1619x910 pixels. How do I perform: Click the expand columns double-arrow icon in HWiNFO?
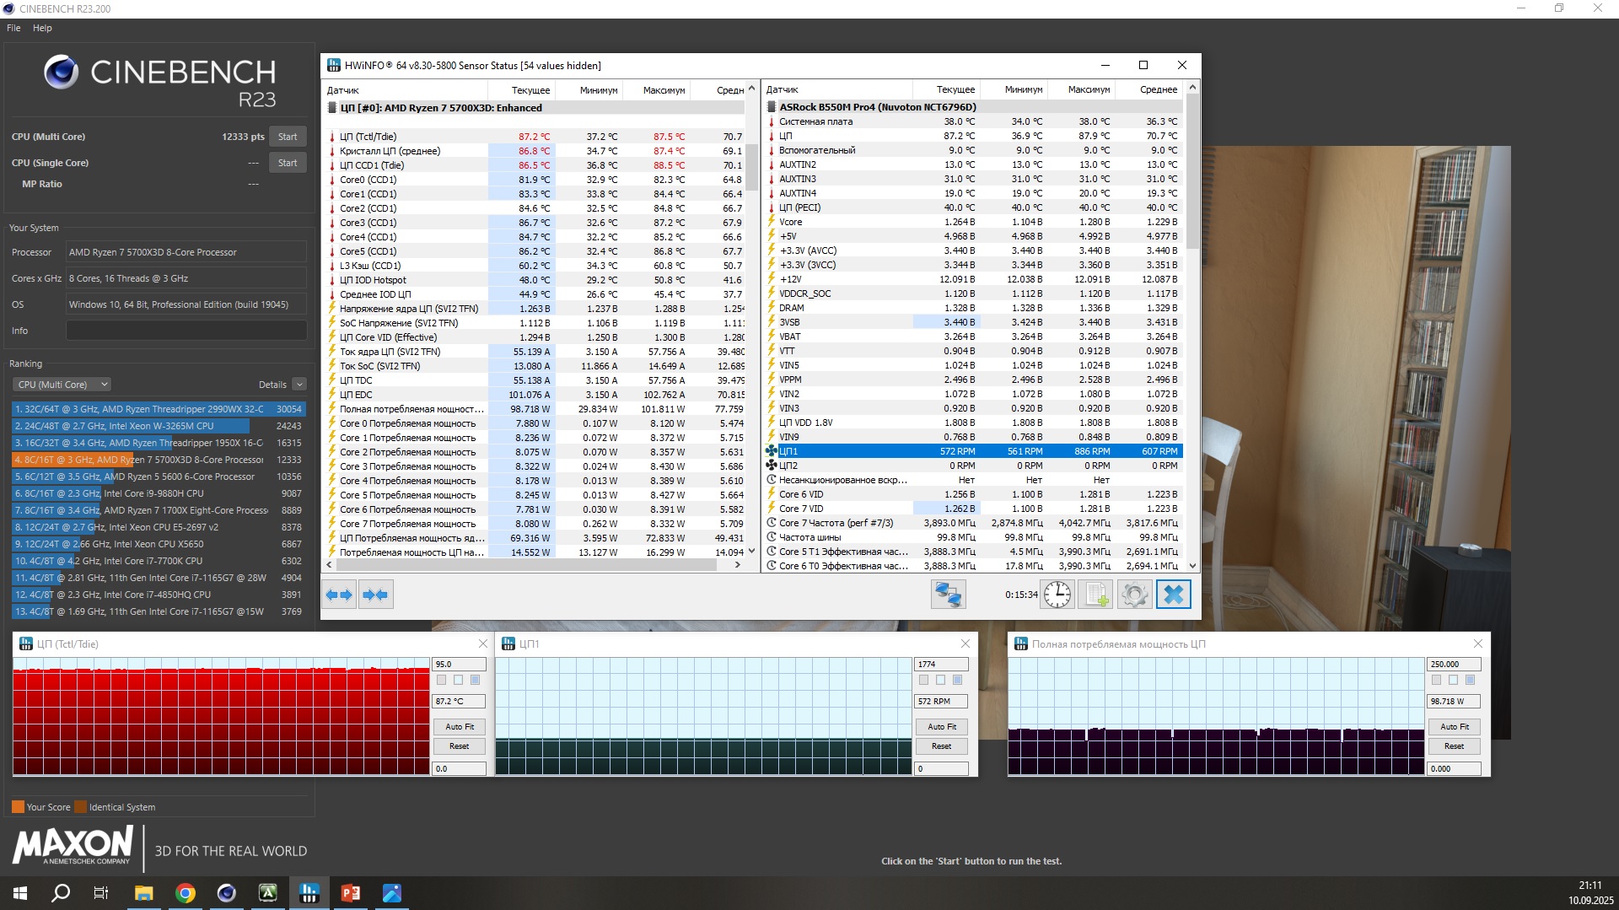(339, 595)
